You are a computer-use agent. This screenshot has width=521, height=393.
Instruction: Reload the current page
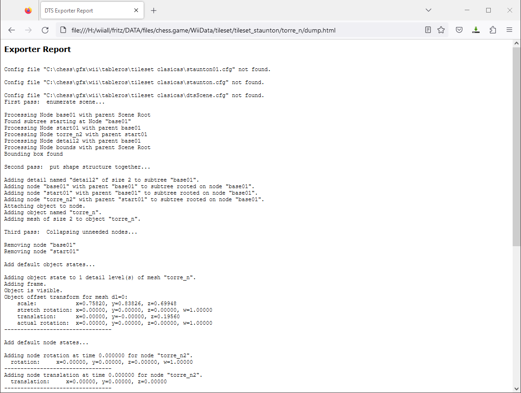click(x=45, y=30)
